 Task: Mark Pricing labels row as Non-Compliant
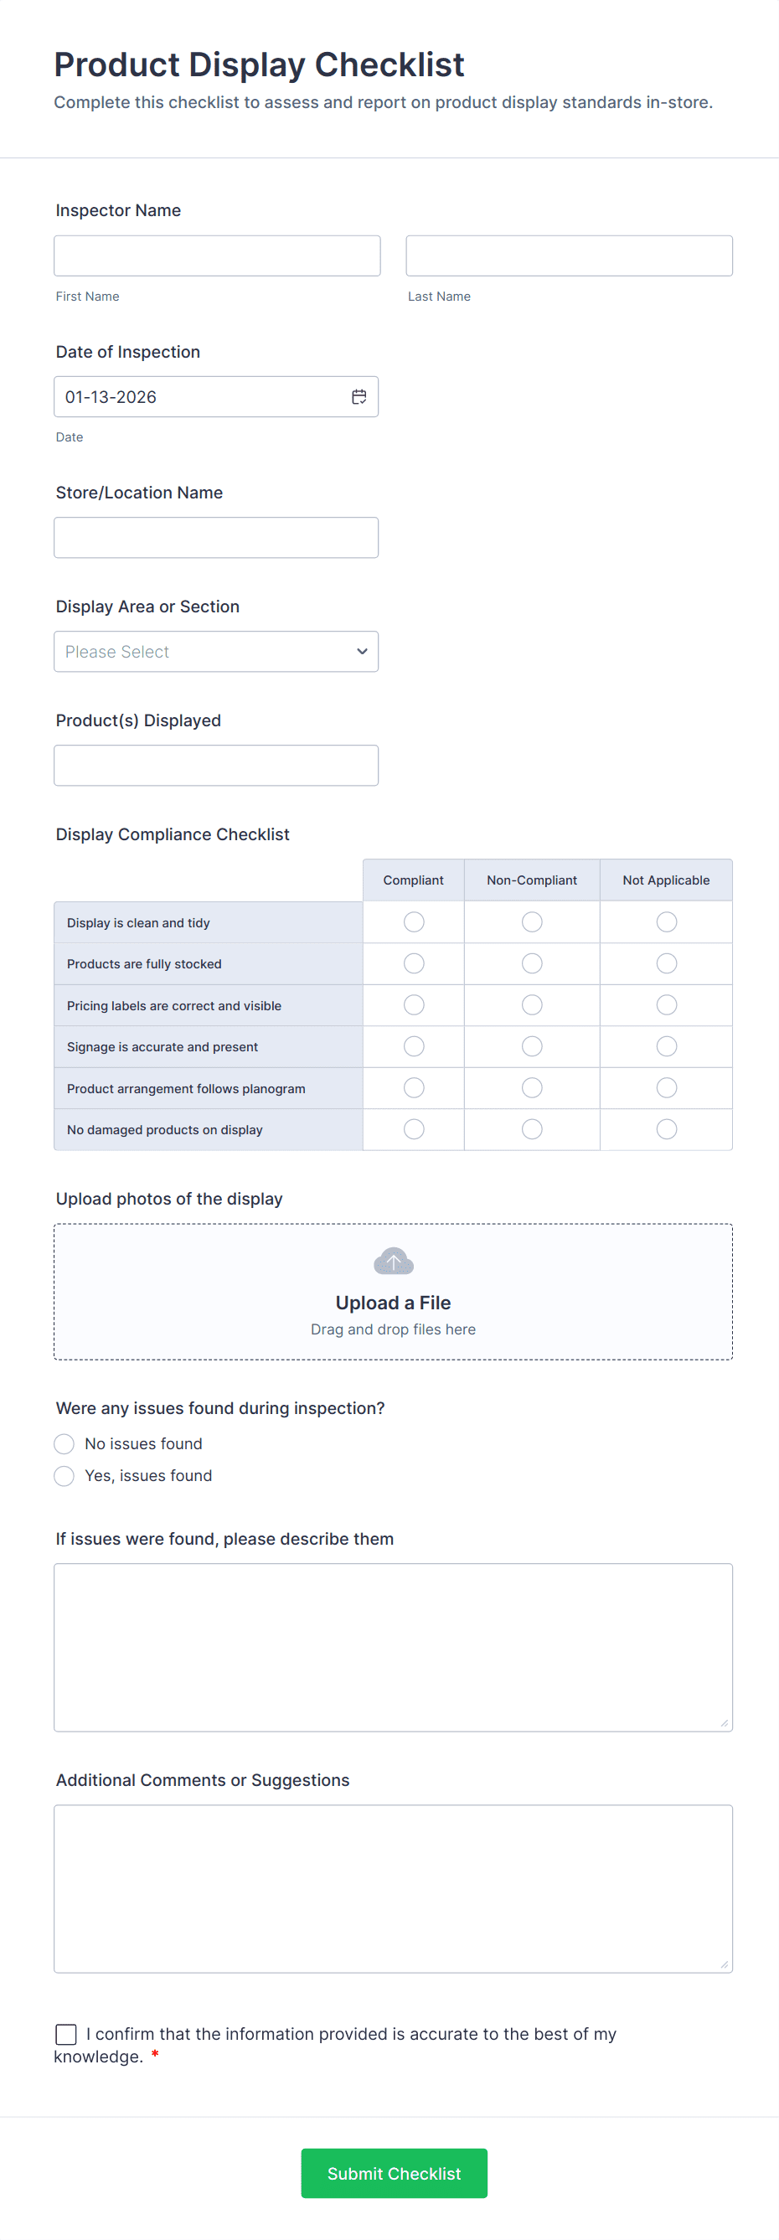[x=532, y=1005]
